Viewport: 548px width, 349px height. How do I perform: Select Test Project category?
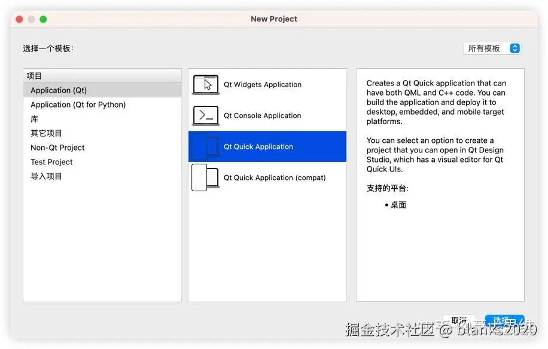[102, 162]
